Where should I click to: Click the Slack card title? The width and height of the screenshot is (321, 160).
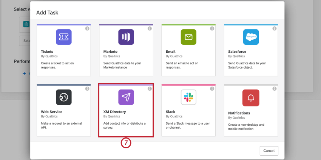pyautogui.click(x=171, y=112)
